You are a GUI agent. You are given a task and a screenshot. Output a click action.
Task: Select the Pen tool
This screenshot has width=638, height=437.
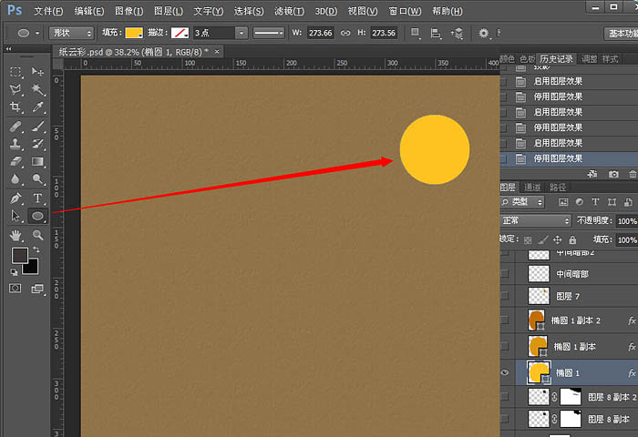click(15, 198)
